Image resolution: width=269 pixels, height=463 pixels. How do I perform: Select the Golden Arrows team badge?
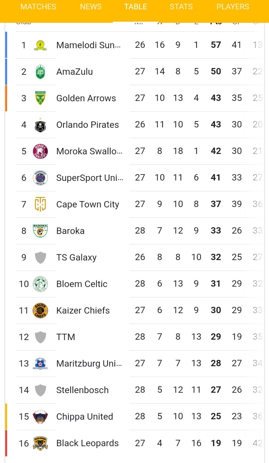(x=40, y=98)
